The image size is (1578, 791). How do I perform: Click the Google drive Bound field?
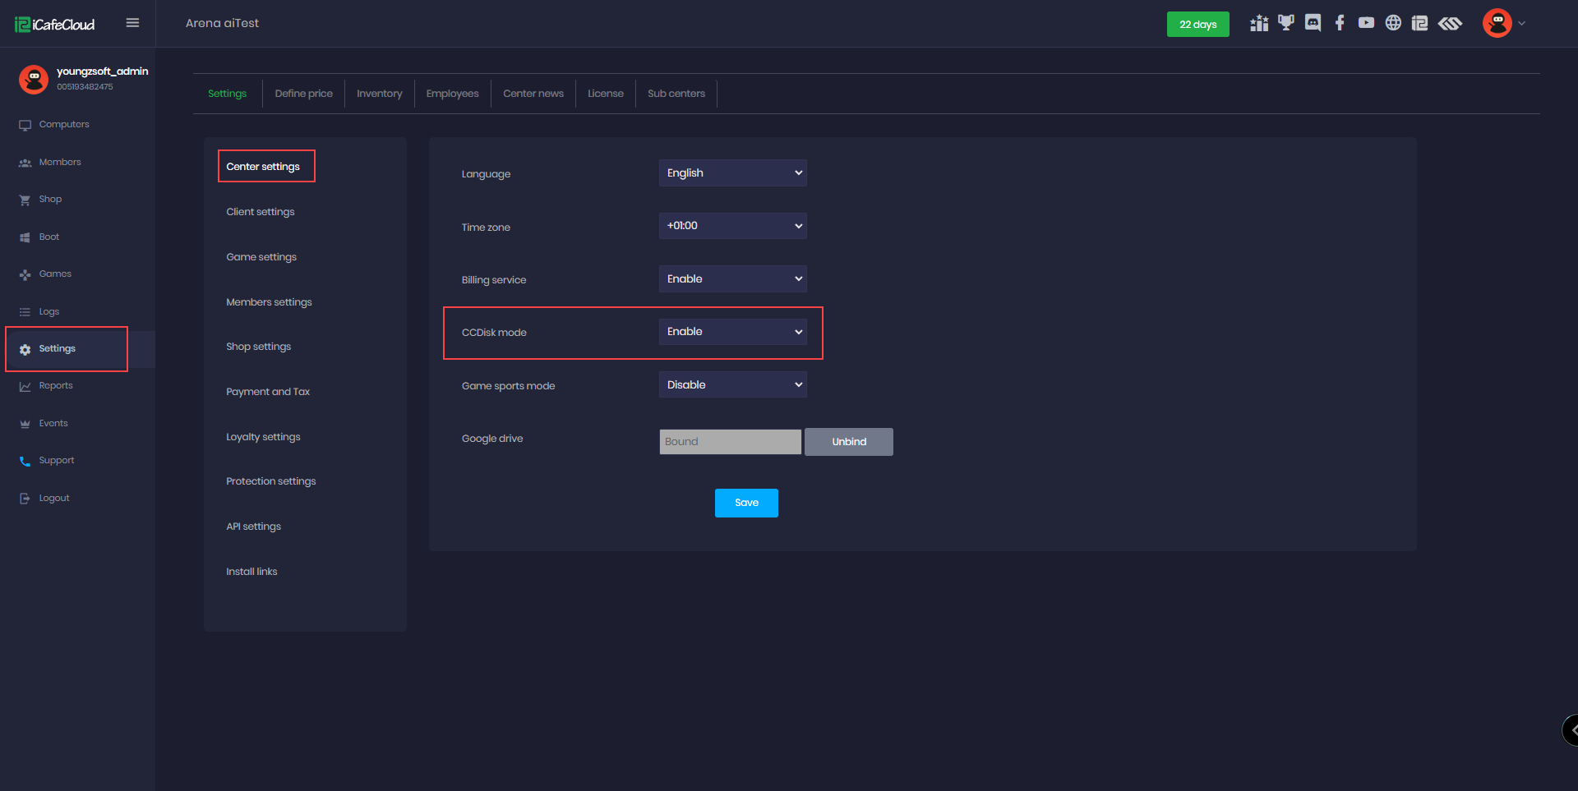pos(730,442)
